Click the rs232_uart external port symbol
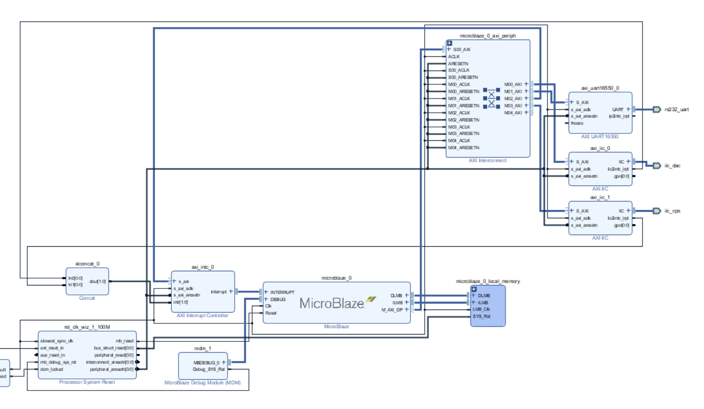The width and height of the screenshot is (704, 409). (x=657, y=109)
